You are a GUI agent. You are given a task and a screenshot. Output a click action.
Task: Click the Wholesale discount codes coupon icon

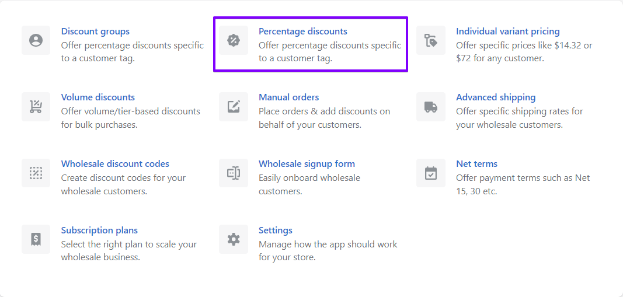36,173
